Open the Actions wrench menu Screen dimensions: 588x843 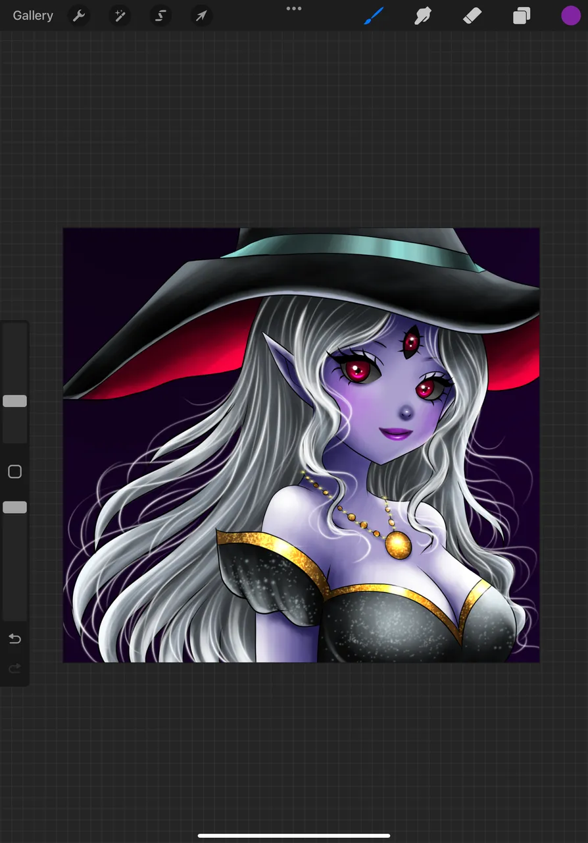79,16
